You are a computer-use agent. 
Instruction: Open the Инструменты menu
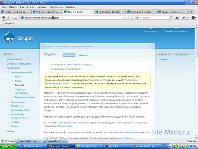click(57, 7)
